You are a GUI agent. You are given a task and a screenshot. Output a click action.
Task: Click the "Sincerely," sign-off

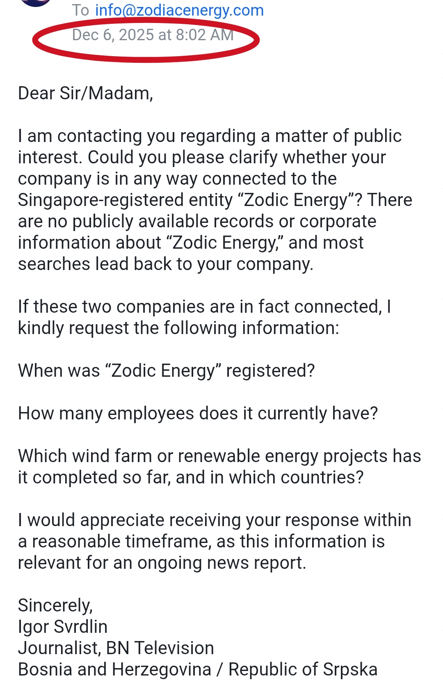tap(55, 605)
